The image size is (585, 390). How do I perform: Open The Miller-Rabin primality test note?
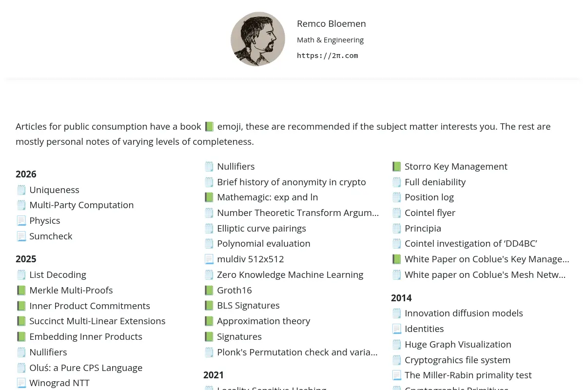(x=468, y=375)
